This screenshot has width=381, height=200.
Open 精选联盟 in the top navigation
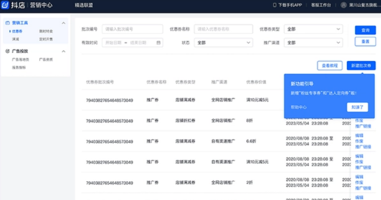click(84, 5)
